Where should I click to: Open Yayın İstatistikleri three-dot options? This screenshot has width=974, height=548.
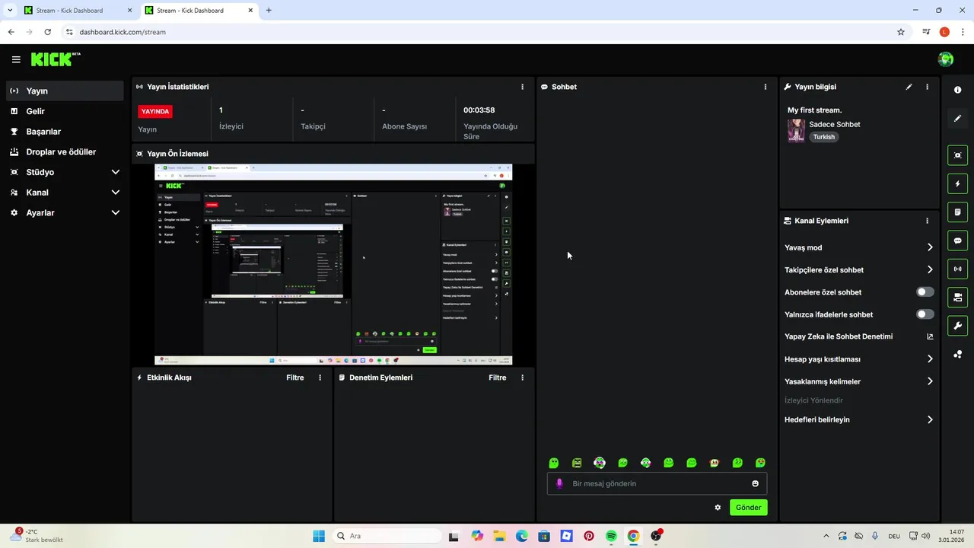[522, 87]
